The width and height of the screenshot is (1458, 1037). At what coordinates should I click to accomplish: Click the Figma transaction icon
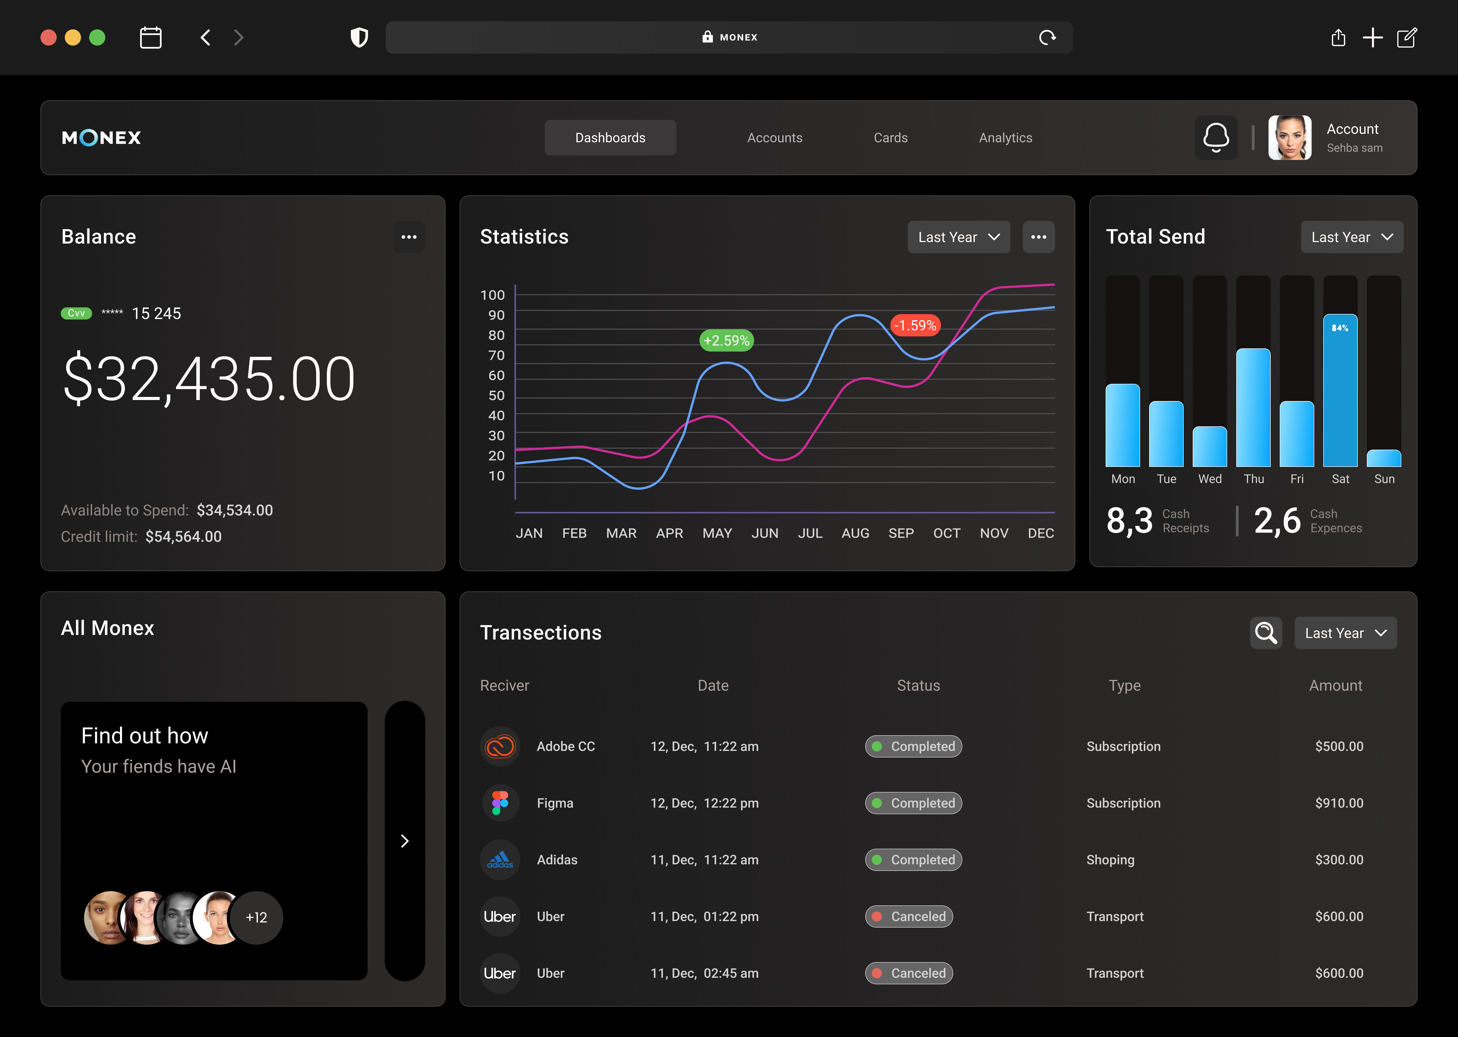500,803
